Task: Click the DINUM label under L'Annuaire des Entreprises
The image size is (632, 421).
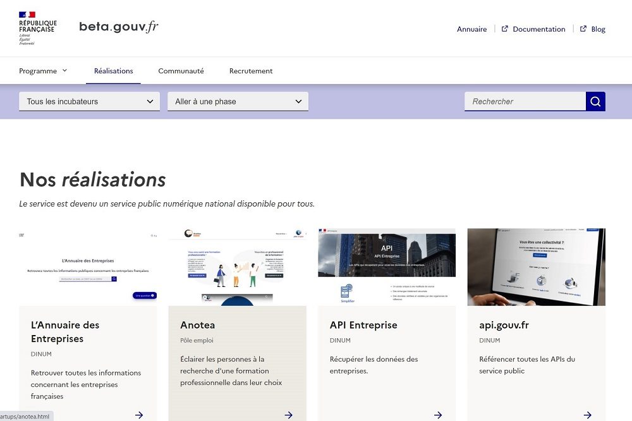Action: tap(41, 353)
